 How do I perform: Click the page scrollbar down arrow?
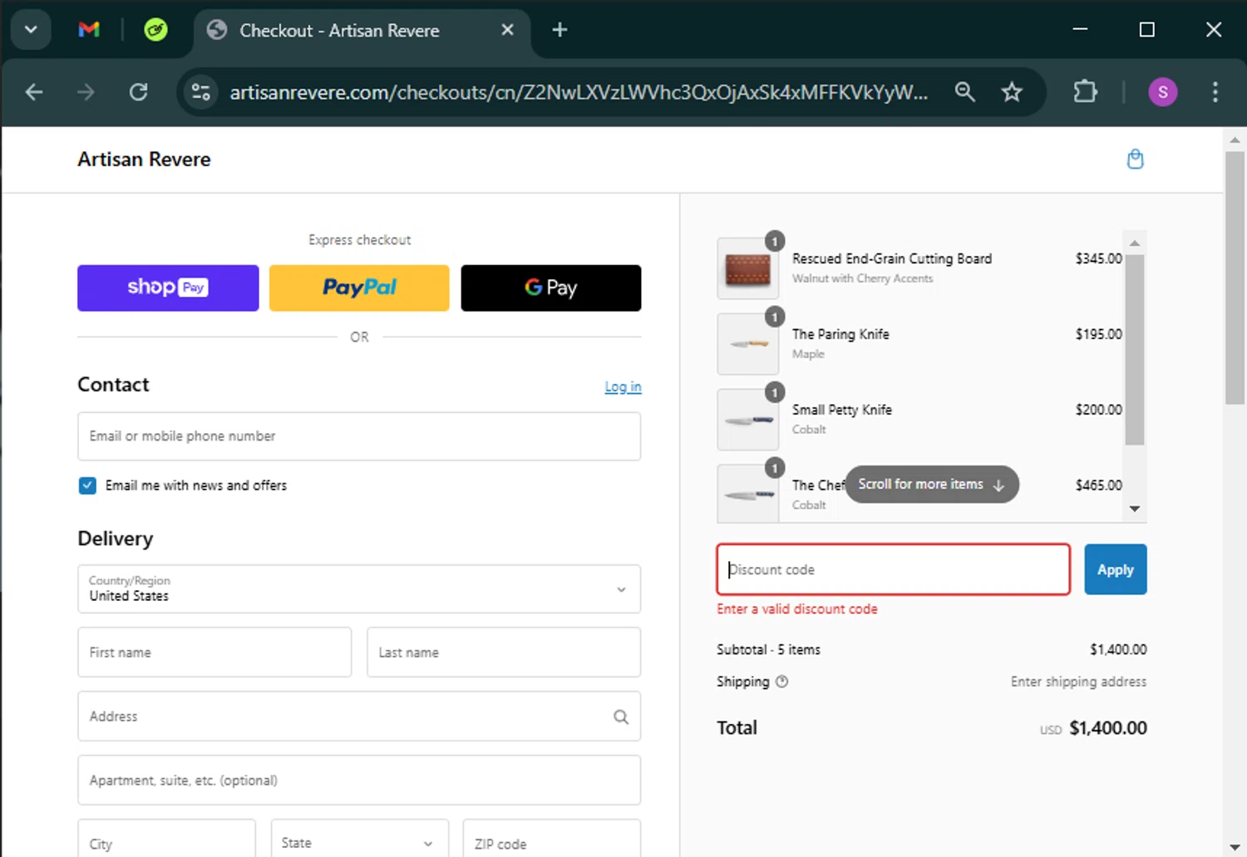coord(1235,846)
